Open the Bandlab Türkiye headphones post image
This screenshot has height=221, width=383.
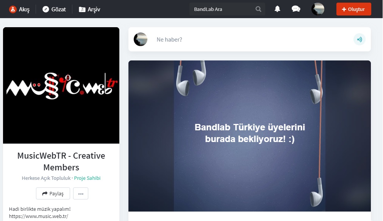coord(249,136)
